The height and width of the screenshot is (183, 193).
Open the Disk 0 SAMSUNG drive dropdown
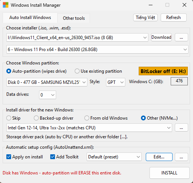(47, 82)
